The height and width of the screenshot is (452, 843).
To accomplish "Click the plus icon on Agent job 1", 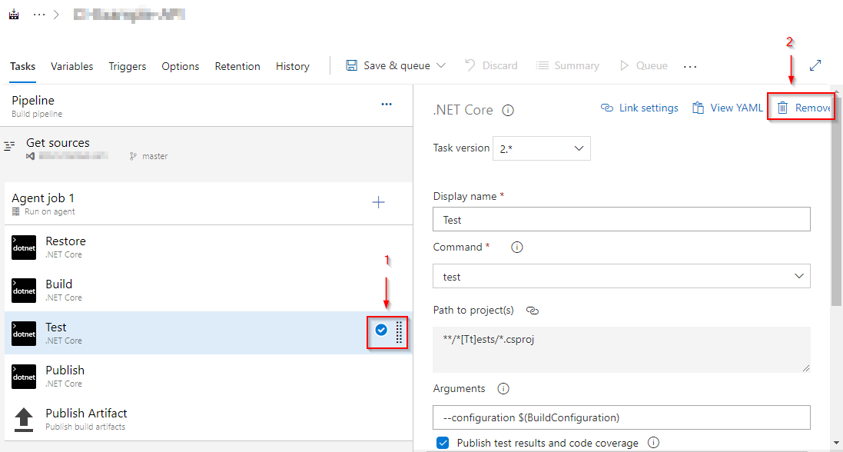I will (378, 203).
